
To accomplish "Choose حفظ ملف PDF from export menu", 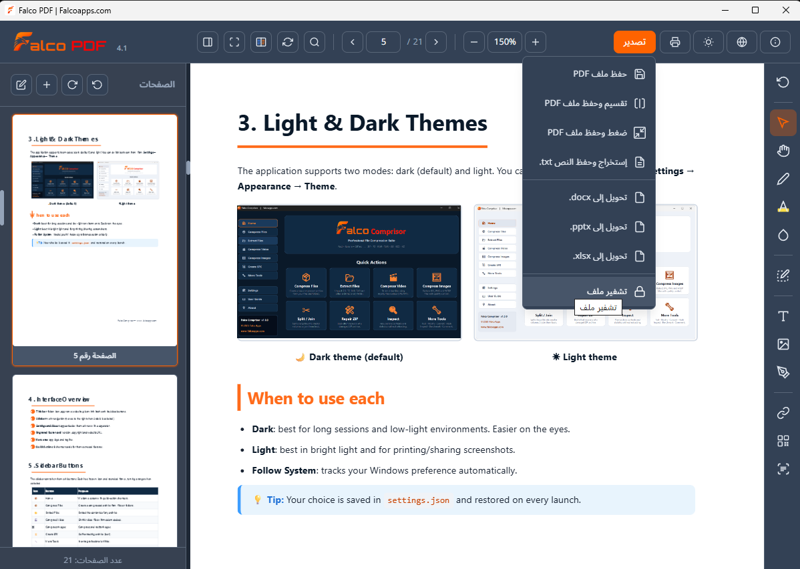I will pos(589,74).
